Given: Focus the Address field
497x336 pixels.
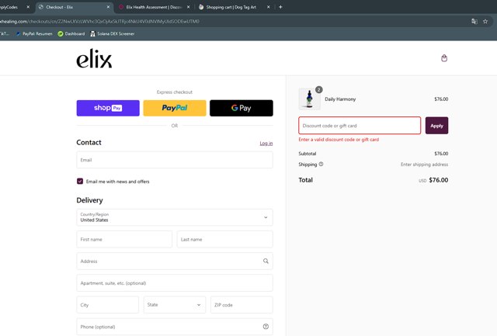Looking at the screenshot, I should [175, 261].
